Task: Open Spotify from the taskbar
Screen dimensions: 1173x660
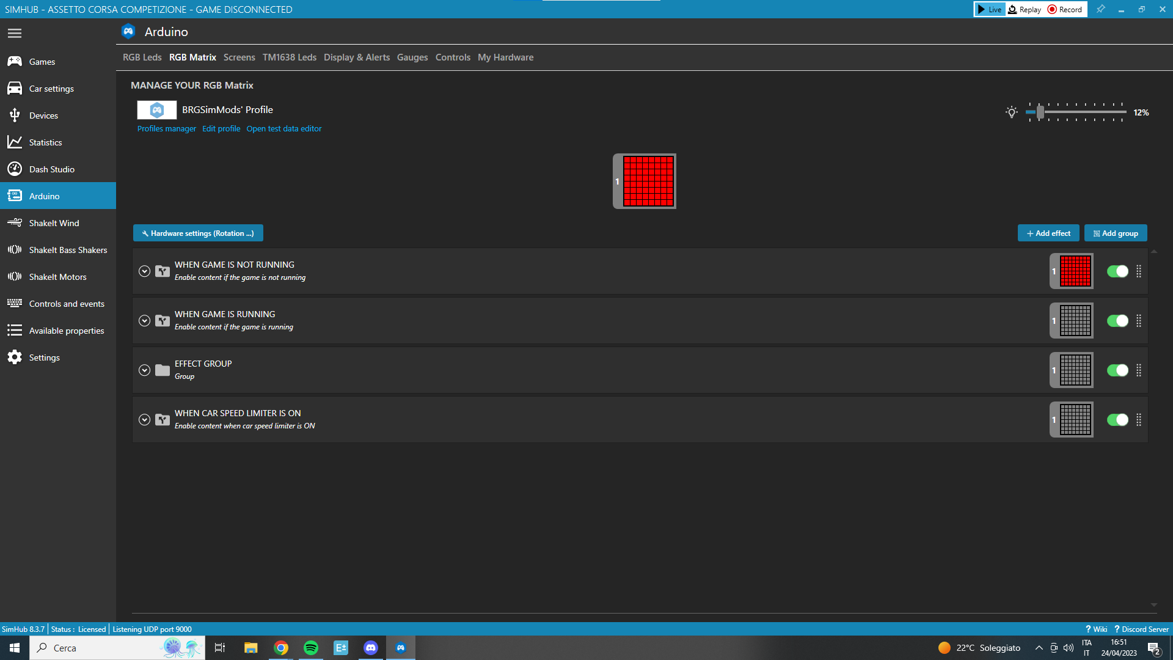Action: click(x=311, y=648)
